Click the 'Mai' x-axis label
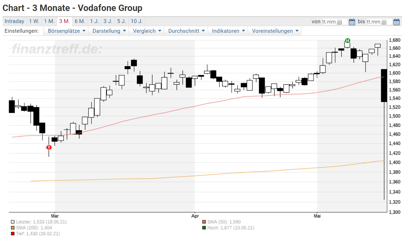This screenshot has height=240, width=402. (x=317, y=216)
